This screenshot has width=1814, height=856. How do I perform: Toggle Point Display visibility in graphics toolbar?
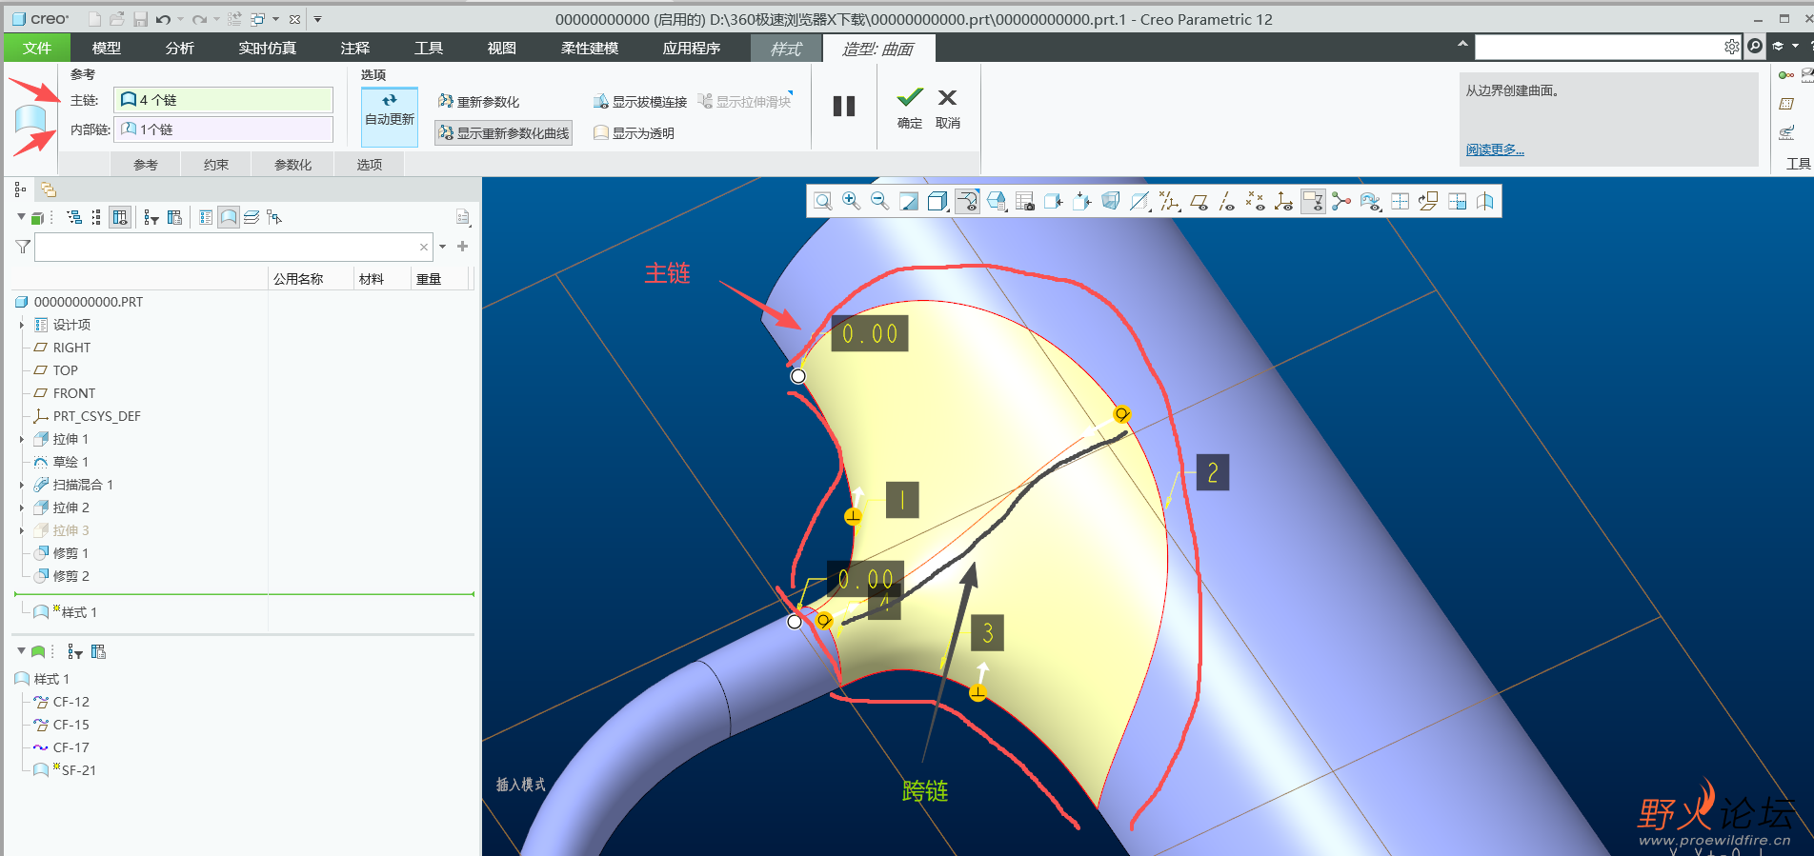[x=1255, y=201]
